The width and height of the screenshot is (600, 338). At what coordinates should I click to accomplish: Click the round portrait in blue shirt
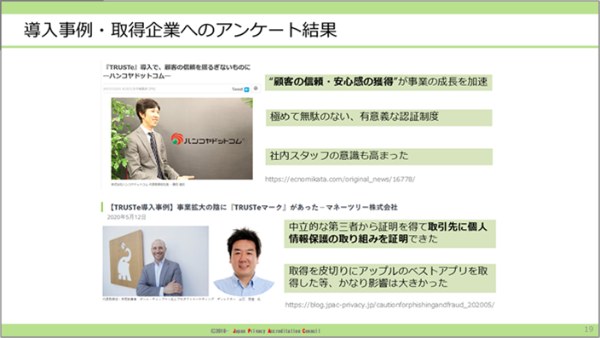click(x=244, y=262)
